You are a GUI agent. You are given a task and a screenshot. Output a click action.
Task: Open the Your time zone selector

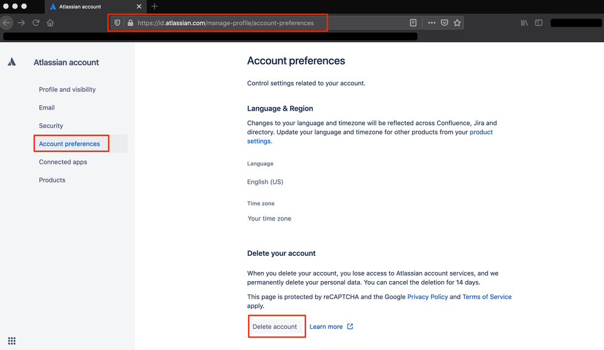[x=269, y=218]
